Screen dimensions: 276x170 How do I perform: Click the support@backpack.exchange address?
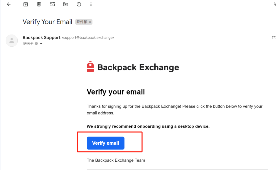point(88,38)
